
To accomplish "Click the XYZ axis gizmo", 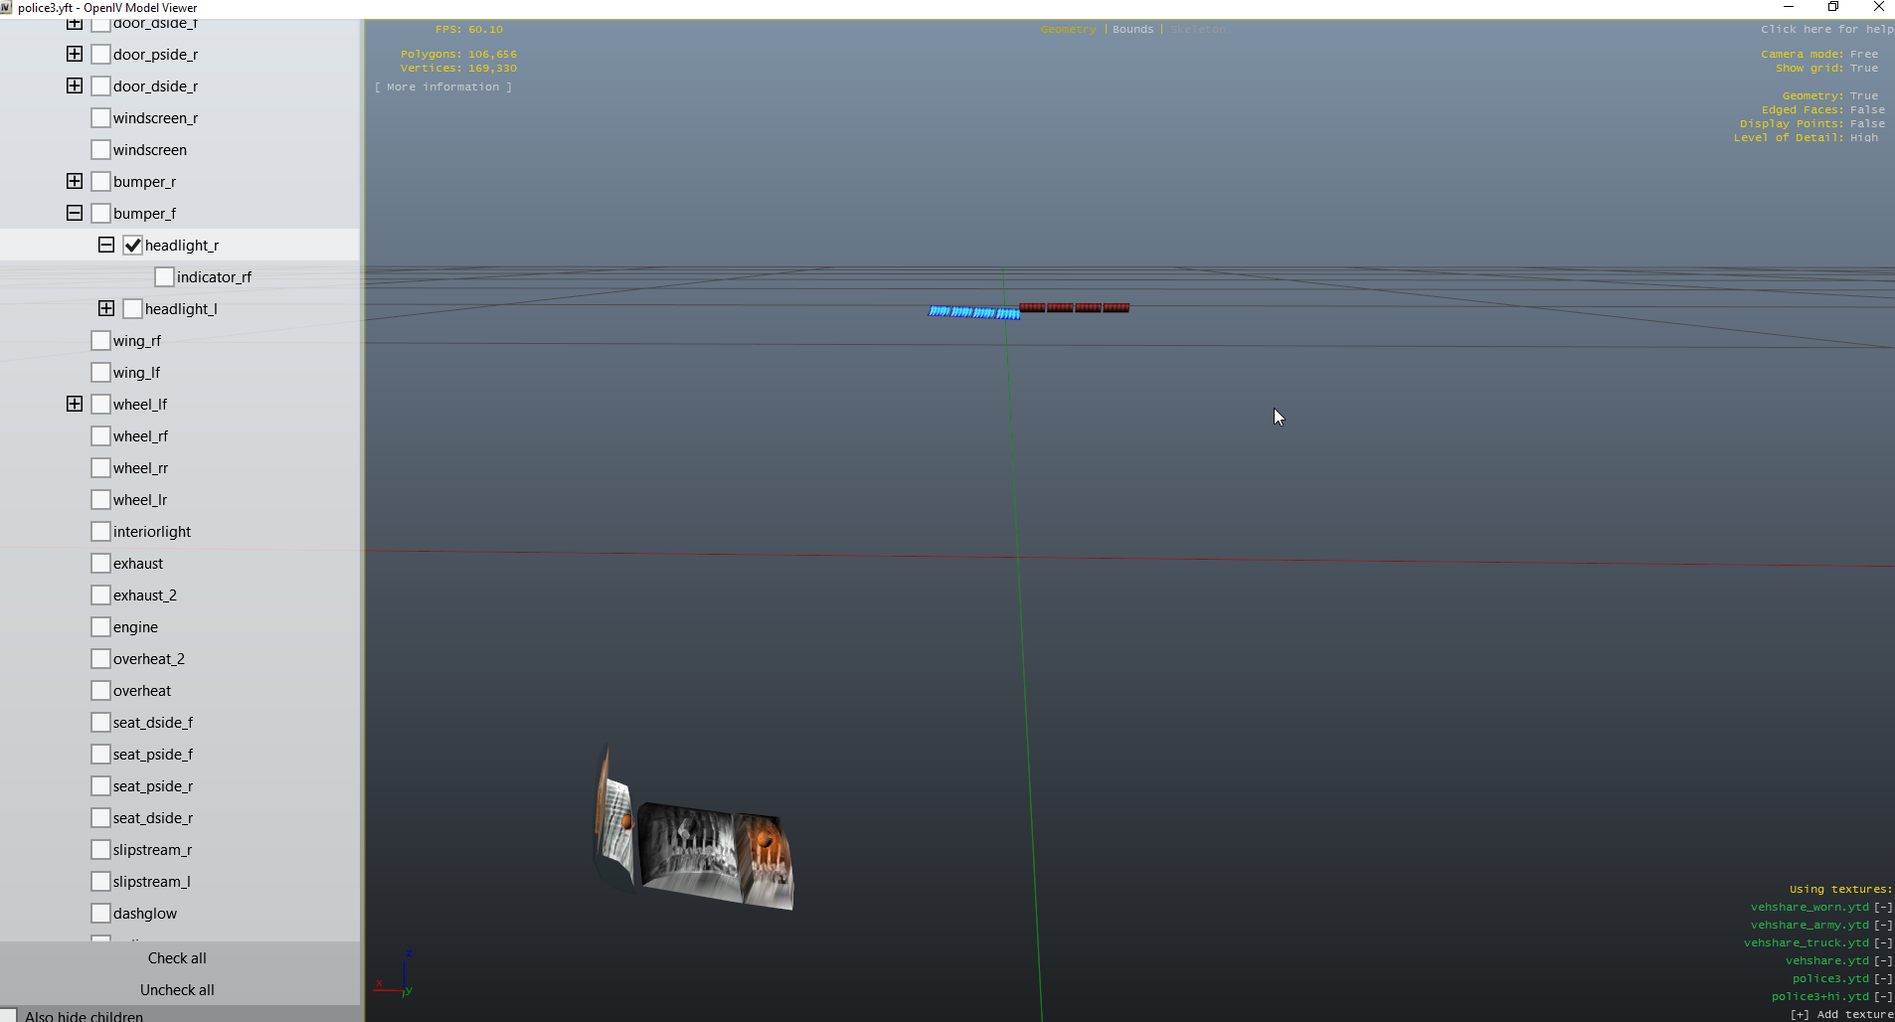I will tap(395, 972).
